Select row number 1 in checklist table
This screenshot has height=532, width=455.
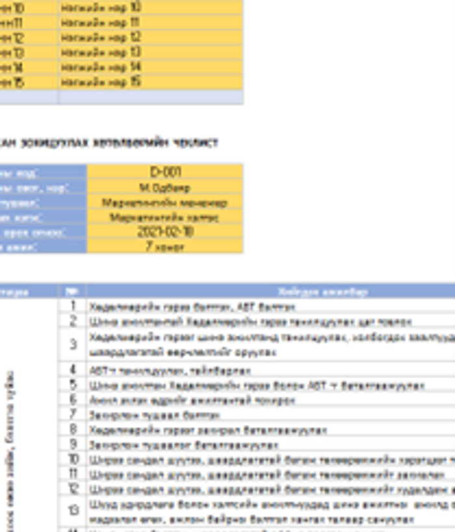(x=73, y=306)
